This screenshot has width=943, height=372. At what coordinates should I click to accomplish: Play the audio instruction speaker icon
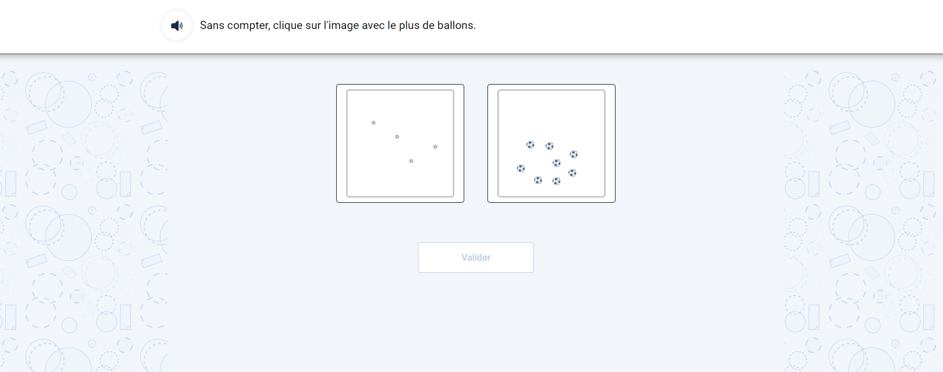pos(177,25)
